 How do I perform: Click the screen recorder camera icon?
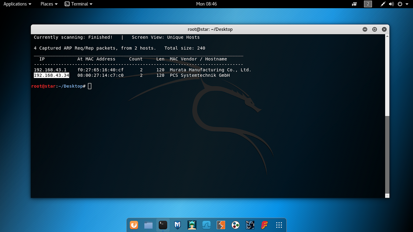[354, 4]
